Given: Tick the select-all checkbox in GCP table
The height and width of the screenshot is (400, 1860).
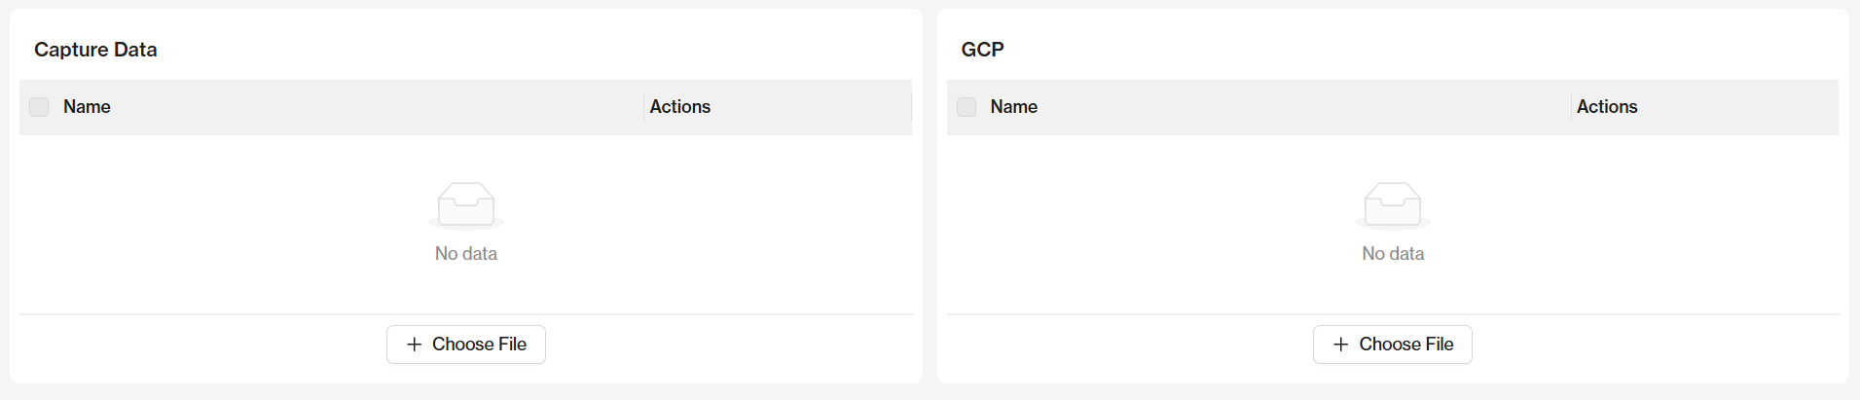Looking at the screenshot, I should (966, 107).
